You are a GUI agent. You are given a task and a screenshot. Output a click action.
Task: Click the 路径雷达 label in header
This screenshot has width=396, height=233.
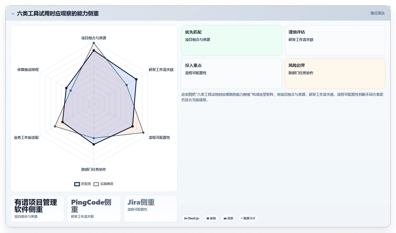click(377, 13)
